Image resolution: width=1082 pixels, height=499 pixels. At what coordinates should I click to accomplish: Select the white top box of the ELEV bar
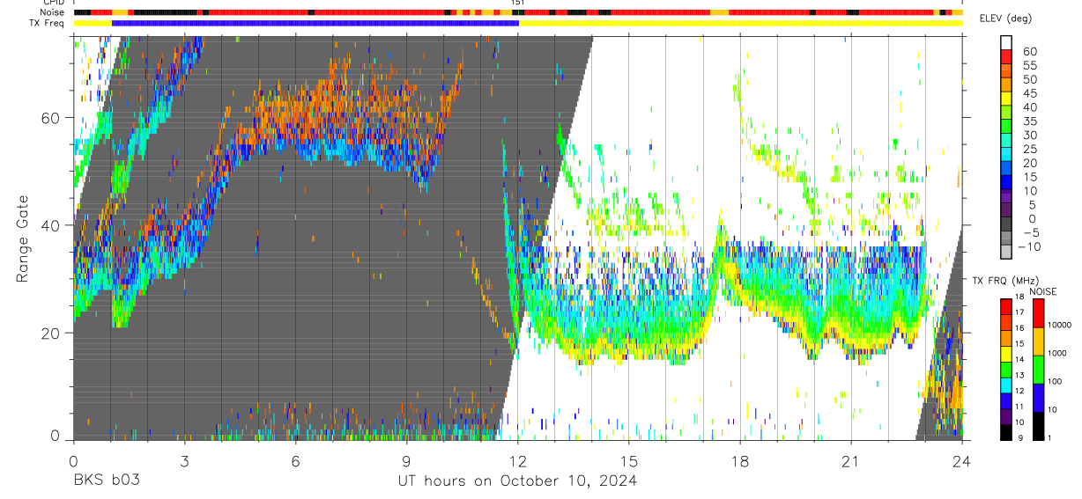coord(1007,43)
